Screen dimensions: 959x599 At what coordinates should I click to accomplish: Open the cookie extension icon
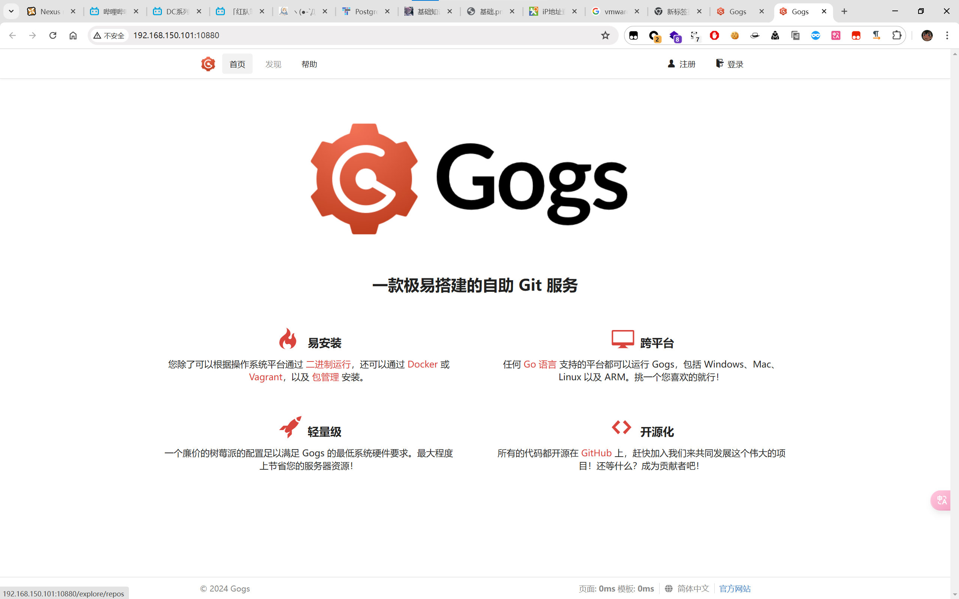(735, 36)
